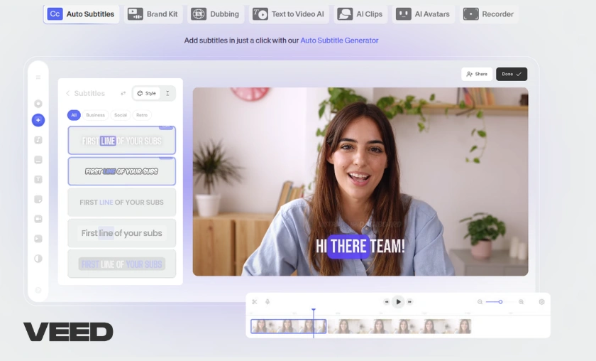596x361 pixels.
Task: Open the hamburger menu in left sidebar
Action: [38, 77]
